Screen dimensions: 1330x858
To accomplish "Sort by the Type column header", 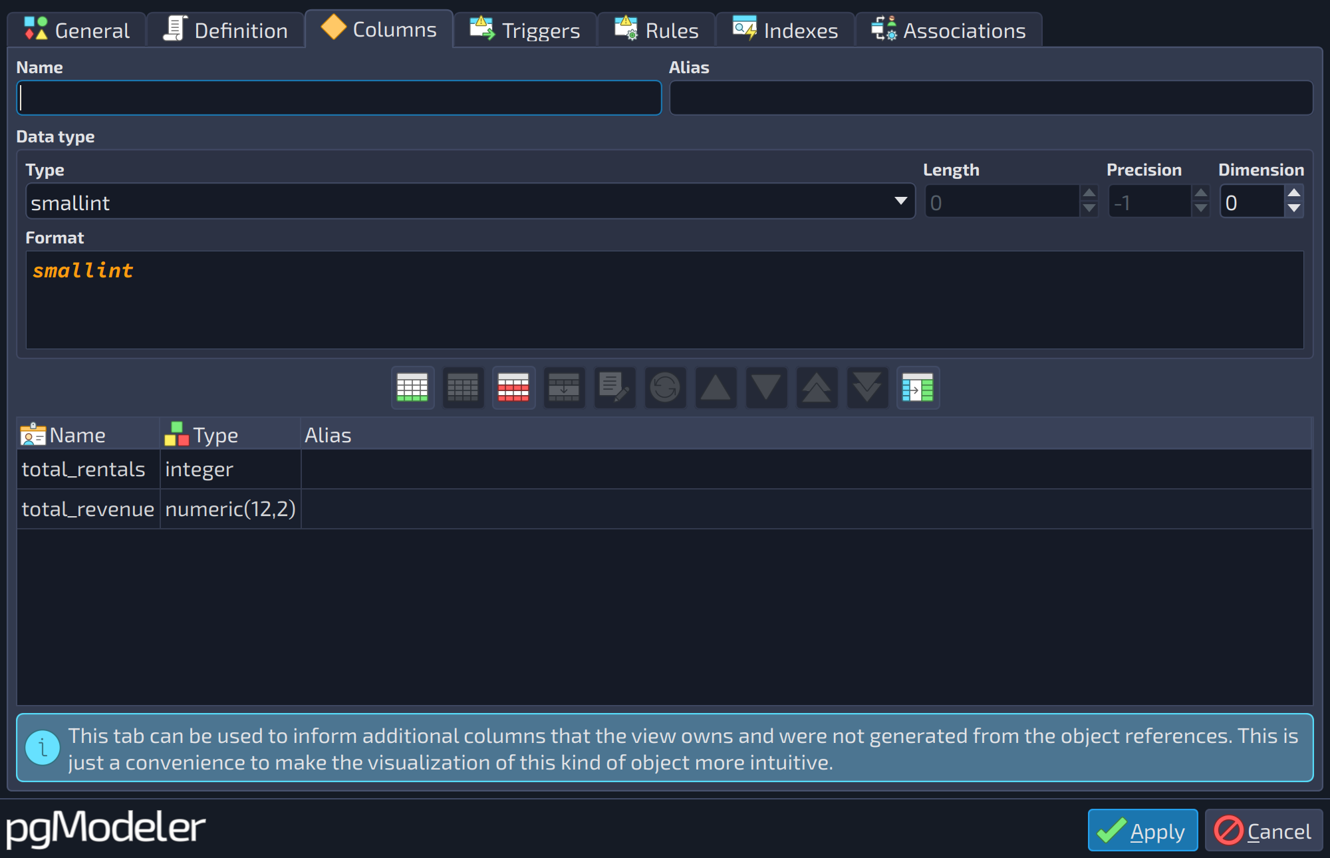I will [x=230, y=435].
